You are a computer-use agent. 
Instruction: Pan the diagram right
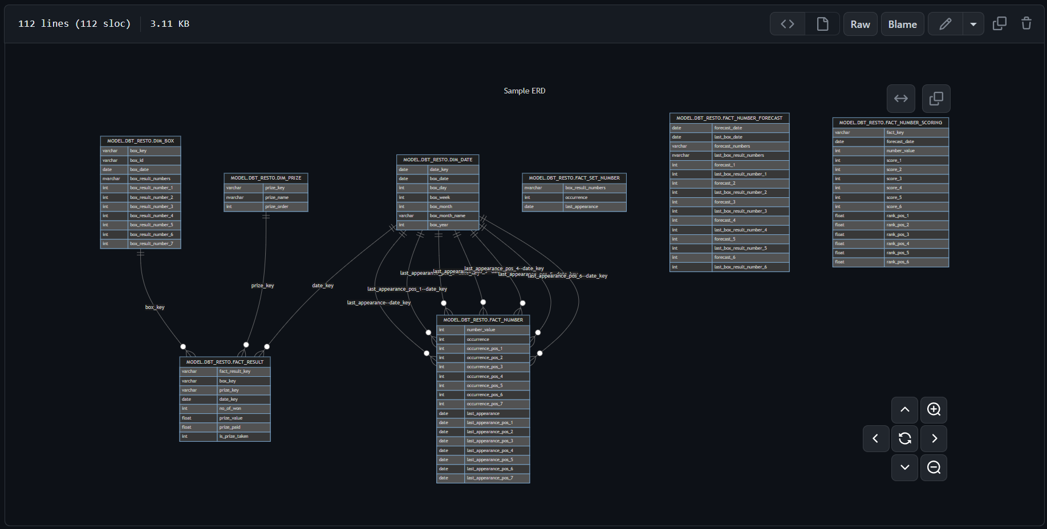click(x=934, y=438)
